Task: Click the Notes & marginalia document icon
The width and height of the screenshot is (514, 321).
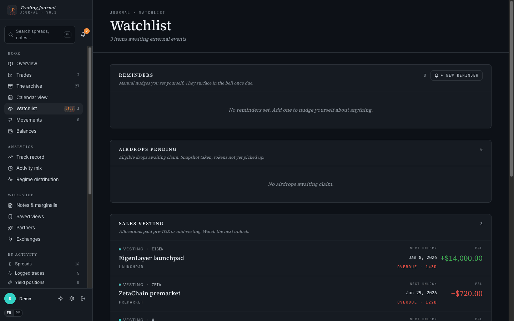Action: point(10,205)
